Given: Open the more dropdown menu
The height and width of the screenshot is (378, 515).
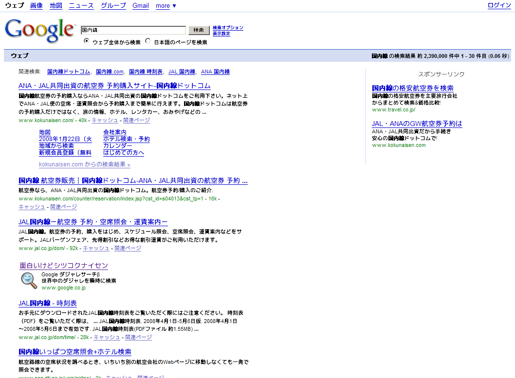Looking at the screenshot, I should pos(166,6).
